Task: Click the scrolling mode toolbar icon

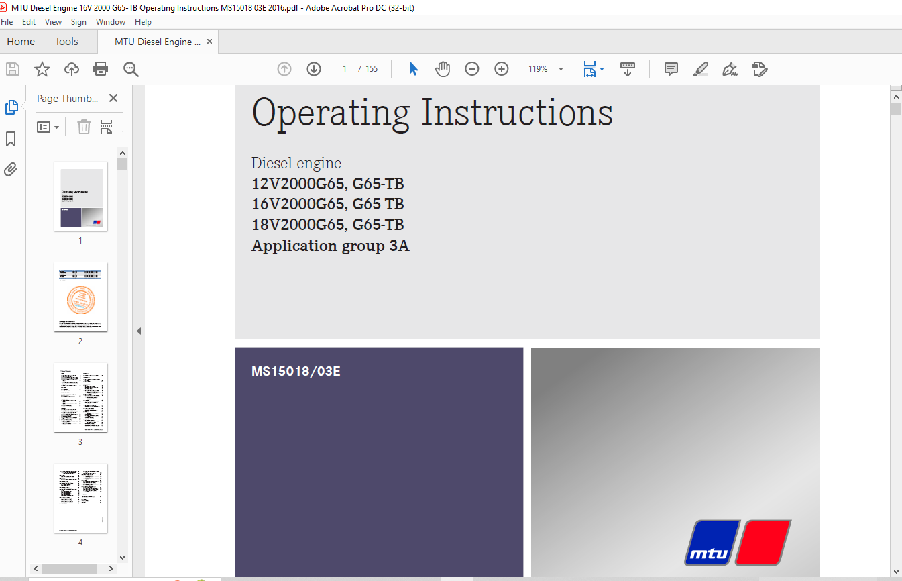Action: [x=628, y=69]
